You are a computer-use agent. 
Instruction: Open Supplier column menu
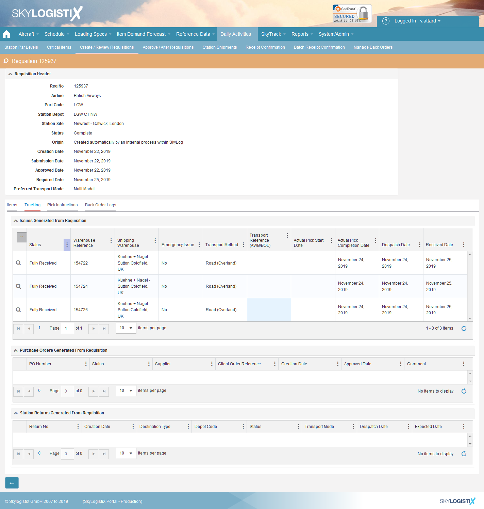coord(212,364)
